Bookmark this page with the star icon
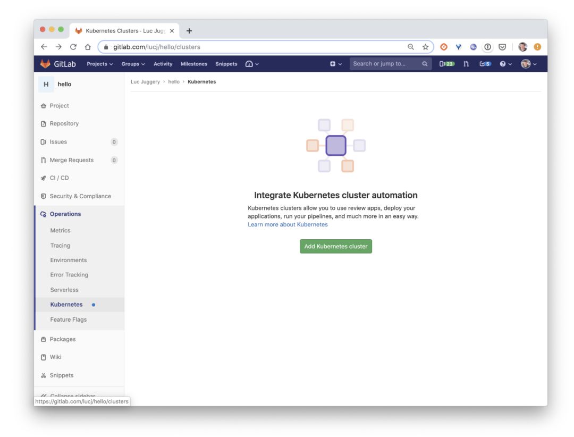574x437 pixels. 425,47
